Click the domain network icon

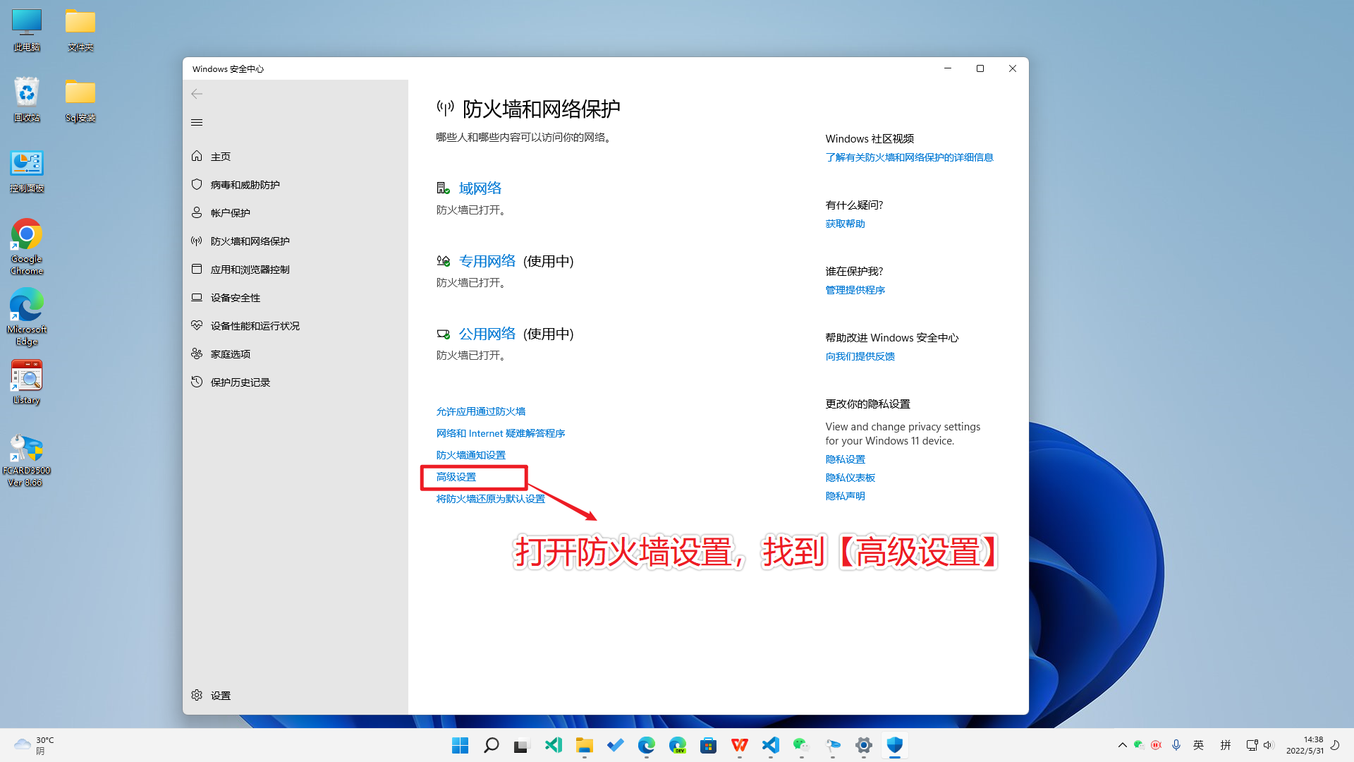443,188
